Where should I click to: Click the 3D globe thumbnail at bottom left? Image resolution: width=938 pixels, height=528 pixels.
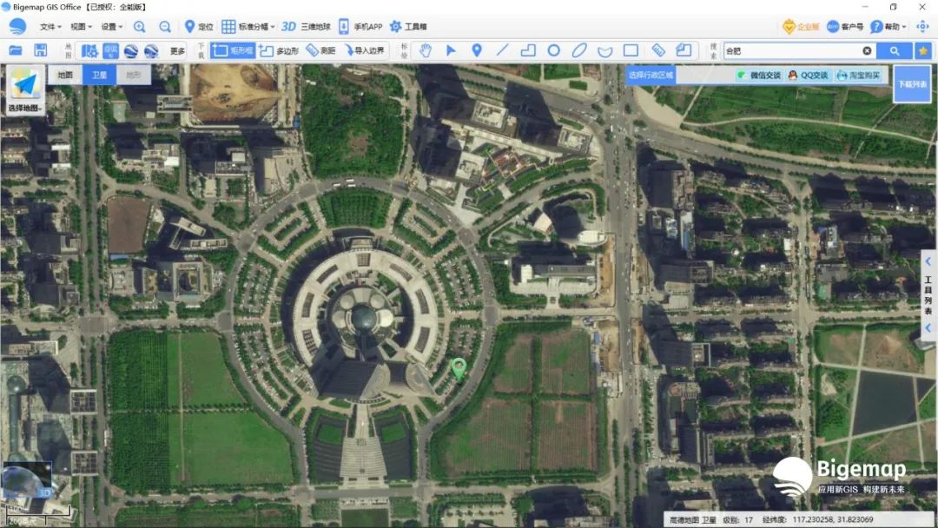26,479
